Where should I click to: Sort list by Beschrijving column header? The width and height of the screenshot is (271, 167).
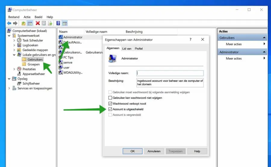coord(151,32)
